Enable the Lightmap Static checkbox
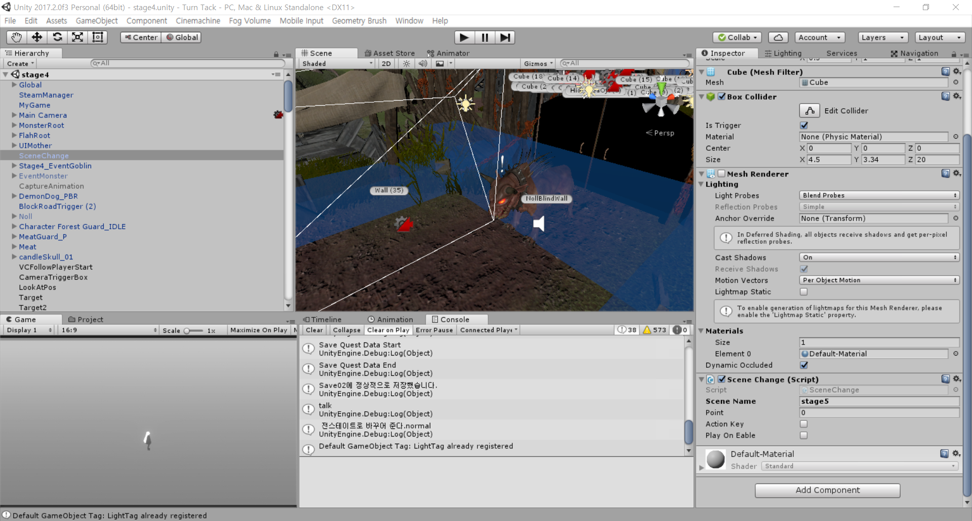The width and height of the screenshot is (972, 521). [804, 292]
